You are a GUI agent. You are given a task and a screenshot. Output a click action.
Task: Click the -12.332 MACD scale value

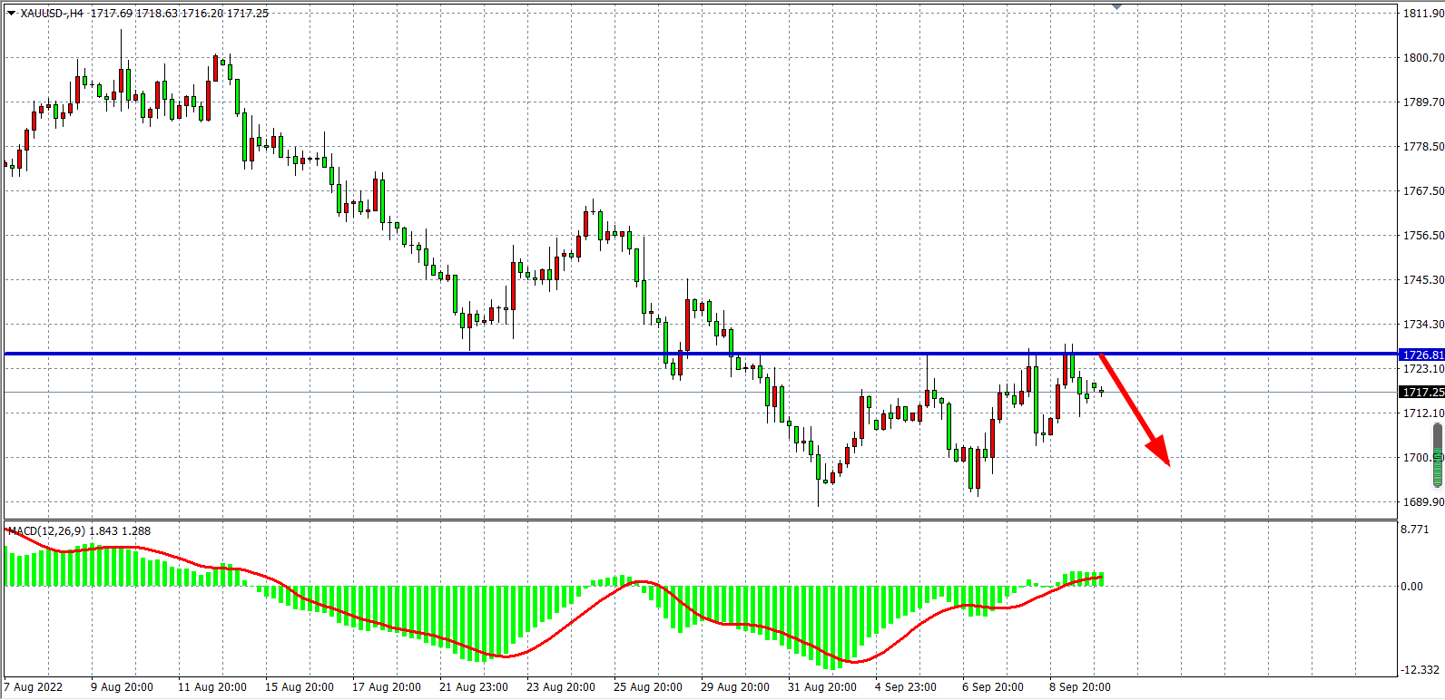pyautogui.click(x=1420, y=670)
